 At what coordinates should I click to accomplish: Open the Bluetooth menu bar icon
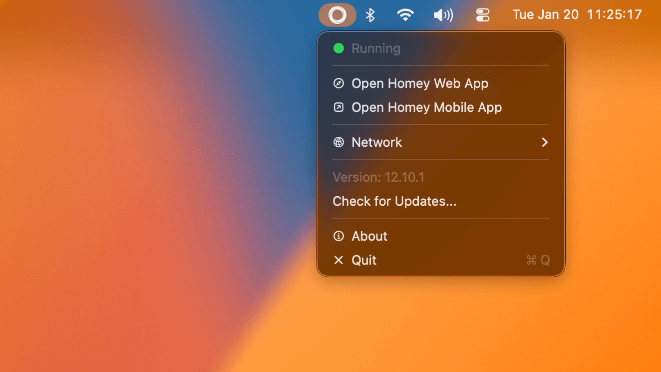pos(370,14)
